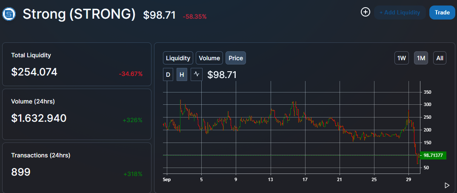Click the Transactions (24hrs) stats card
Screen dimensions: 457x193
[77, 168]
